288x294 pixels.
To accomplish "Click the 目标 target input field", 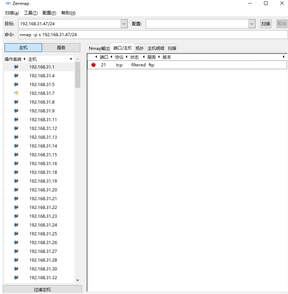I will tap(70, 24).
